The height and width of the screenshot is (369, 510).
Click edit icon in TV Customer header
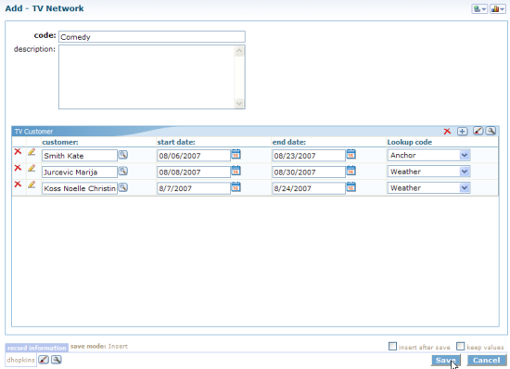[478, 131]
